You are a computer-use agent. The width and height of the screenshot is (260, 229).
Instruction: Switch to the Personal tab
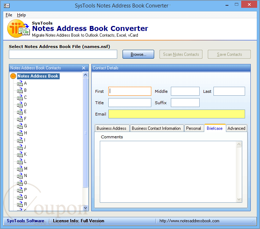194,128
